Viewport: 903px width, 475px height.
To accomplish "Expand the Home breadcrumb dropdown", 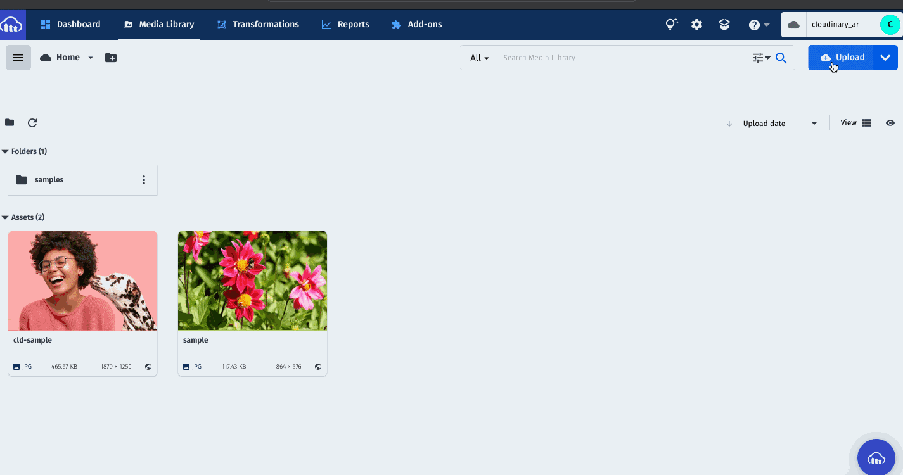I will [x=91, y=57].
